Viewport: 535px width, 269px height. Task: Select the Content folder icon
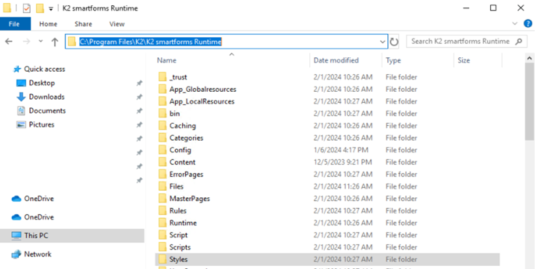point(163,162)
